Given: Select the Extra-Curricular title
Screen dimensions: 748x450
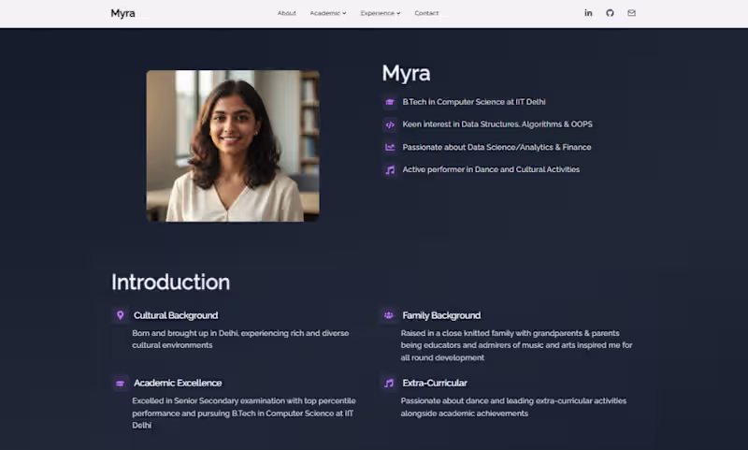Looking at the screenshot, I should 435,384.
